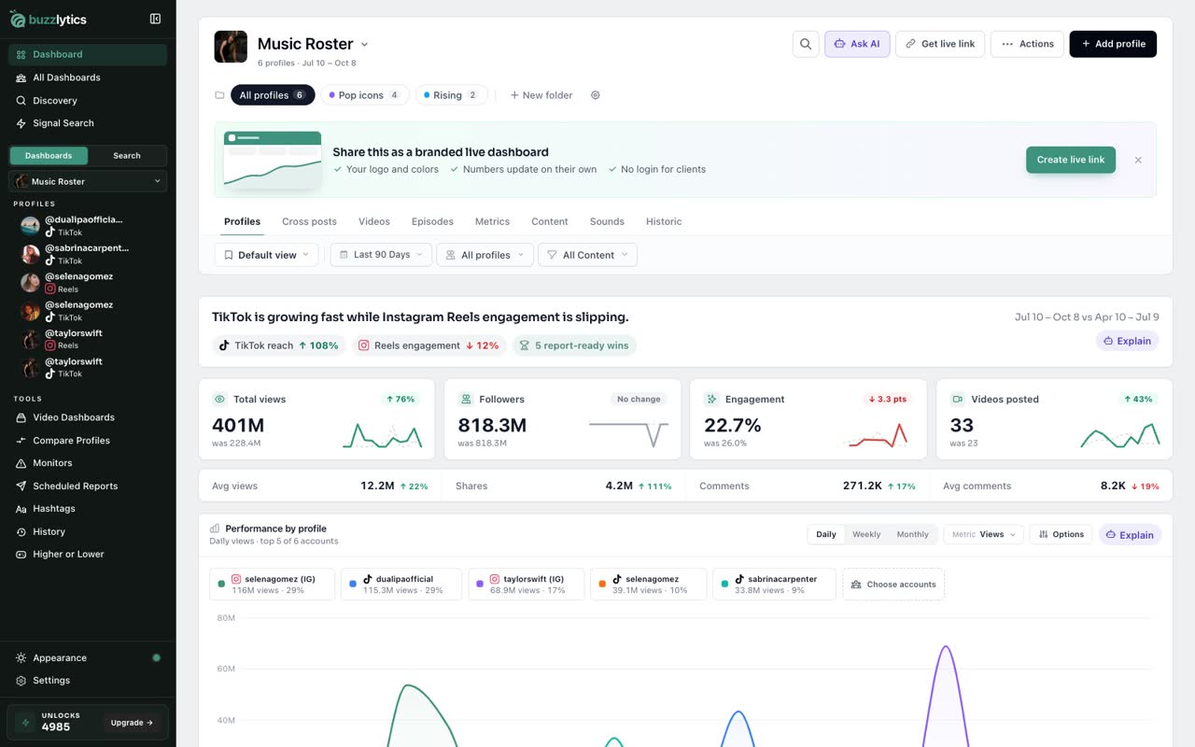Expand the Music Roster title dropdown
1195x747 pixels.
coord(364,44)
